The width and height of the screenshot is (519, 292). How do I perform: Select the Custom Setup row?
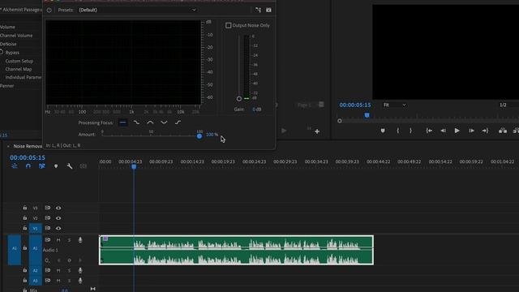19,62
